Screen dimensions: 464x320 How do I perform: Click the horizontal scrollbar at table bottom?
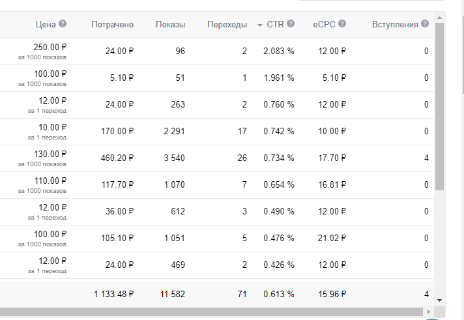(x=215, y=312)
